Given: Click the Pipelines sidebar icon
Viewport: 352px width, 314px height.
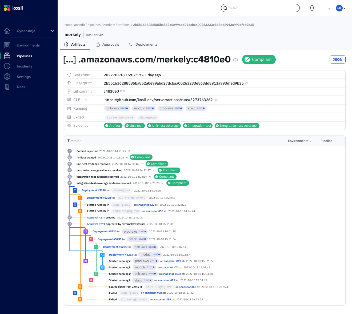Looking at the screenshot, I should [7, 55].
